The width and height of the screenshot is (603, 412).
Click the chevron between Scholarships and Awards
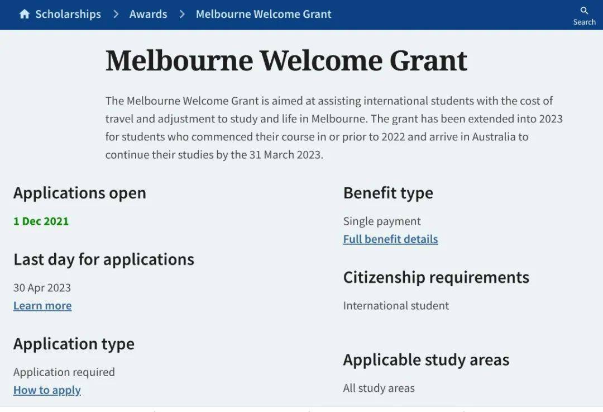116,15
